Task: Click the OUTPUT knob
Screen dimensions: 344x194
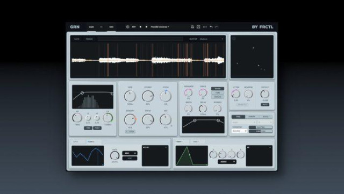Action: (x=265, y=94)
